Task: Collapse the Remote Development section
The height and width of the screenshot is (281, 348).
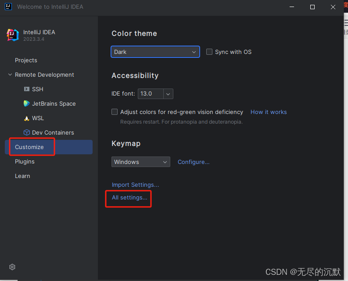Action: coord(10,75)
